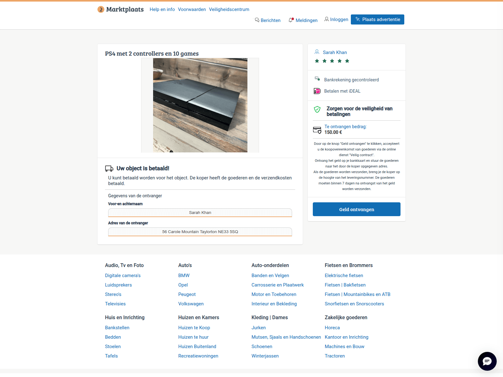Open Help en info
This screenshot has height=377, width=503.
(162, 9)
